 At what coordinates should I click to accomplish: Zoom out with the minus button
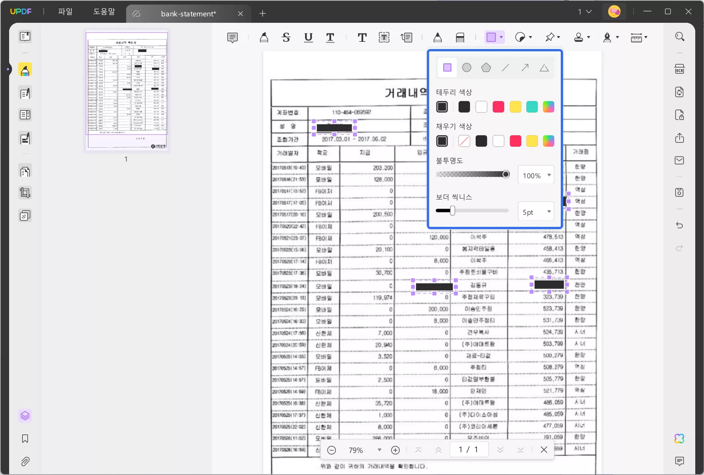coord(332,450)
